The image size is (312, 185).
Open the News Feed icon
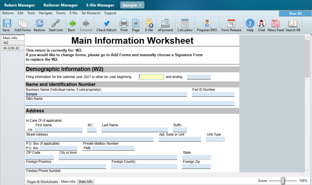(276, 23)
